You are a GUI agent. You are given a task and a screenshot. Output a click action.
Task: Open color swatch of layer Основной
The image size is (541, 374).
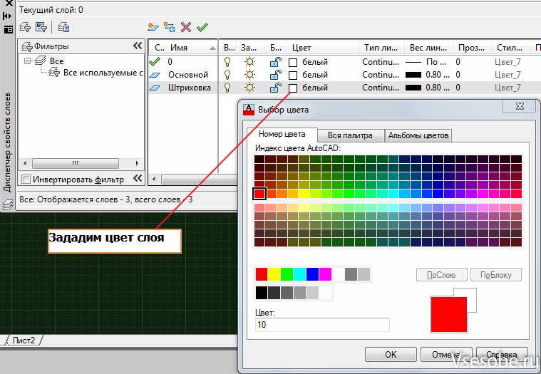[292, 75]
